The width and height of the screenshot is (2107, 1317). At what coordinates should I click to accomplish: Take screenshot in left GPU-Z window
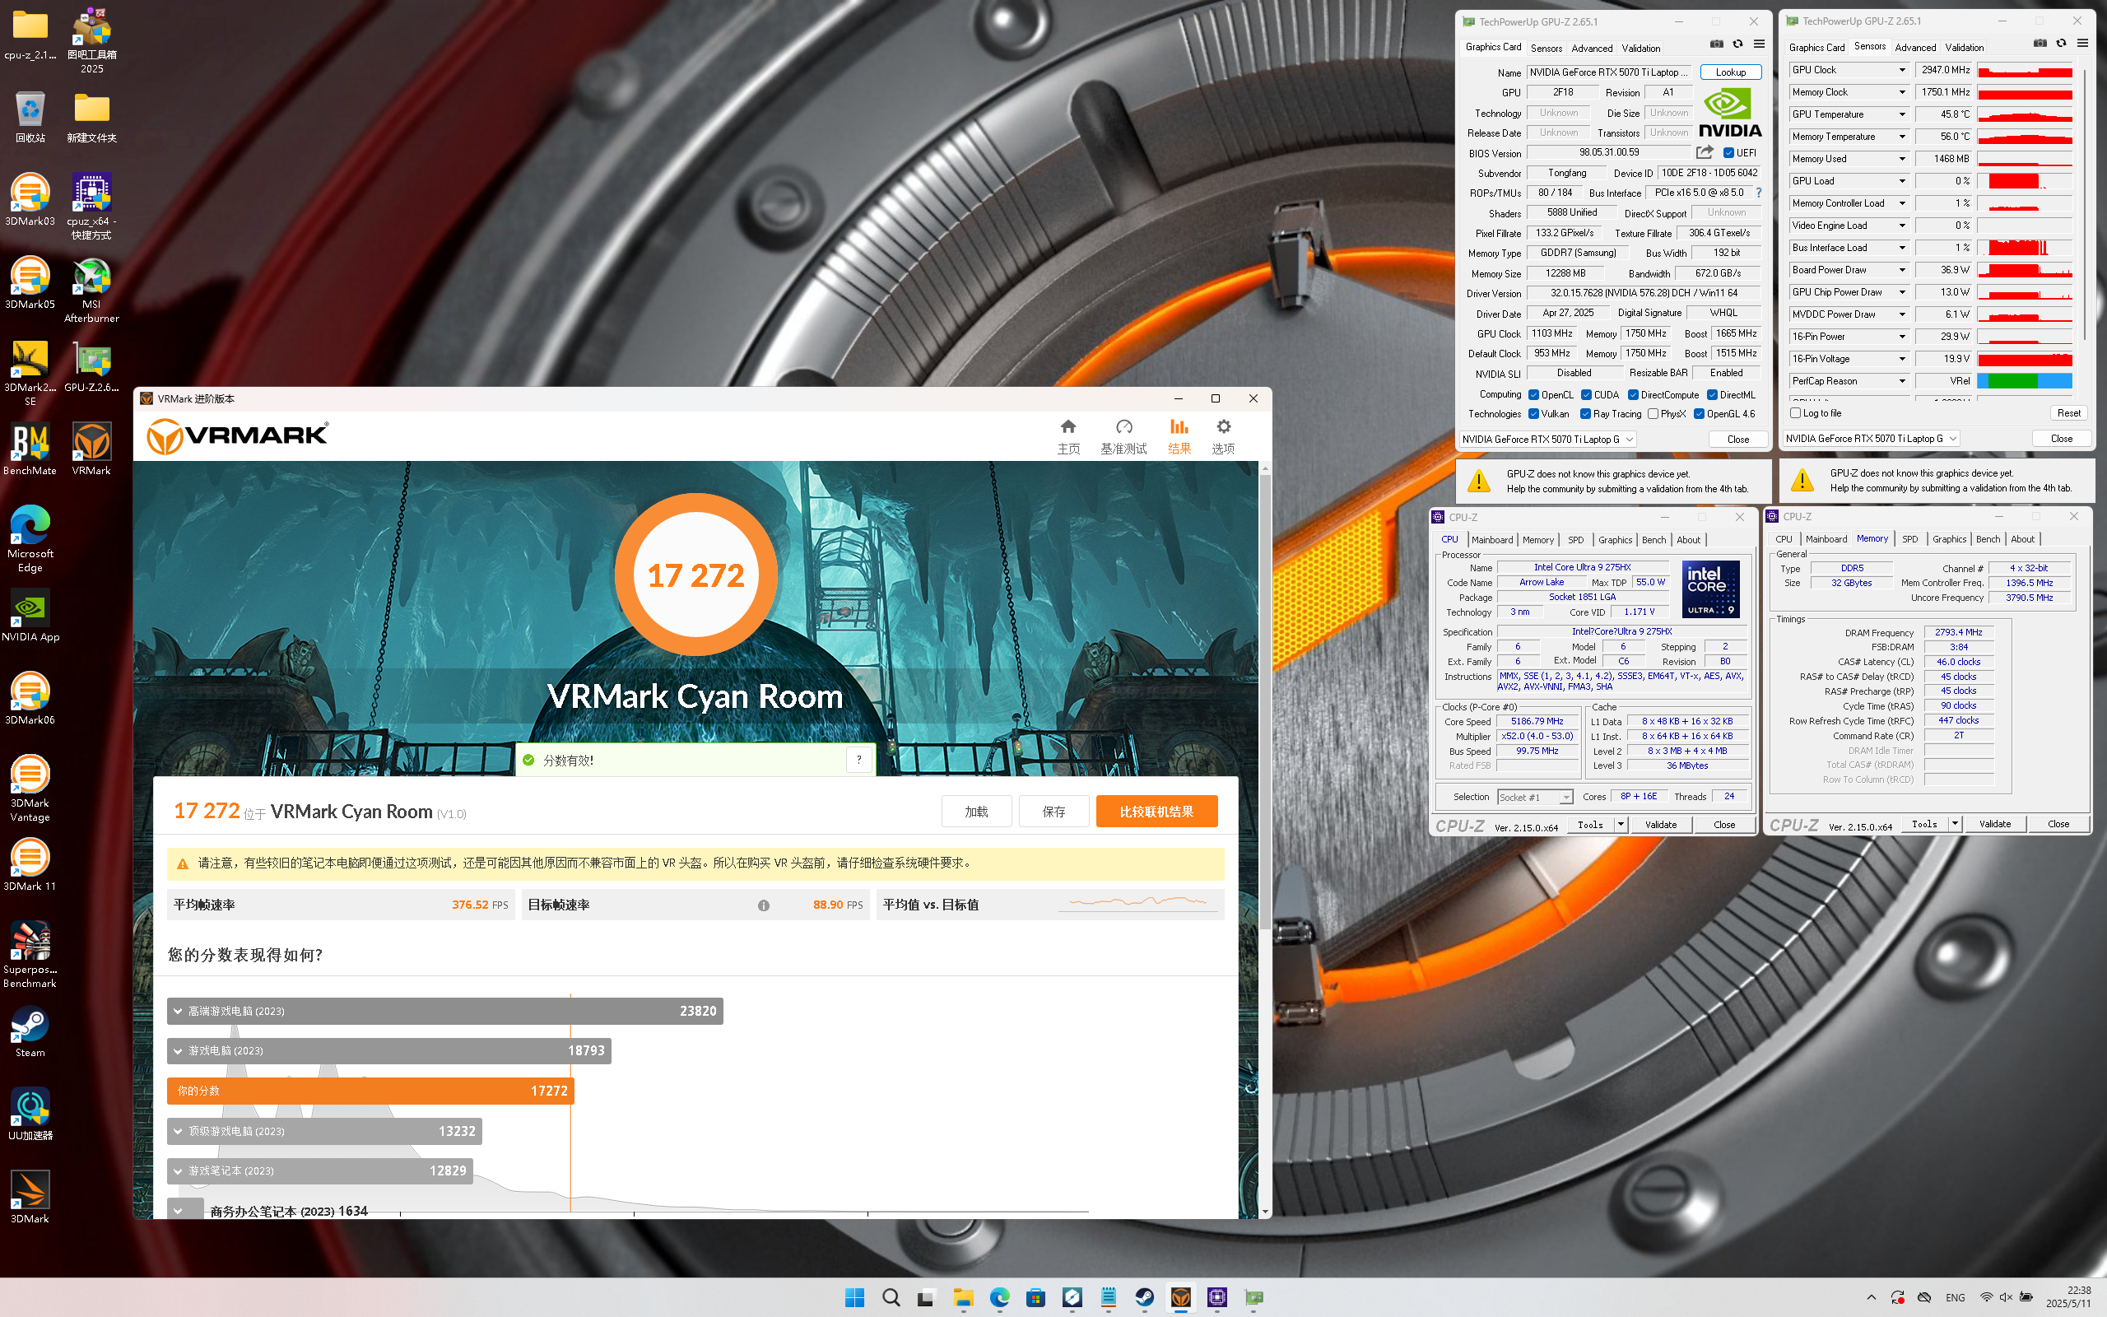(1716, 44)
